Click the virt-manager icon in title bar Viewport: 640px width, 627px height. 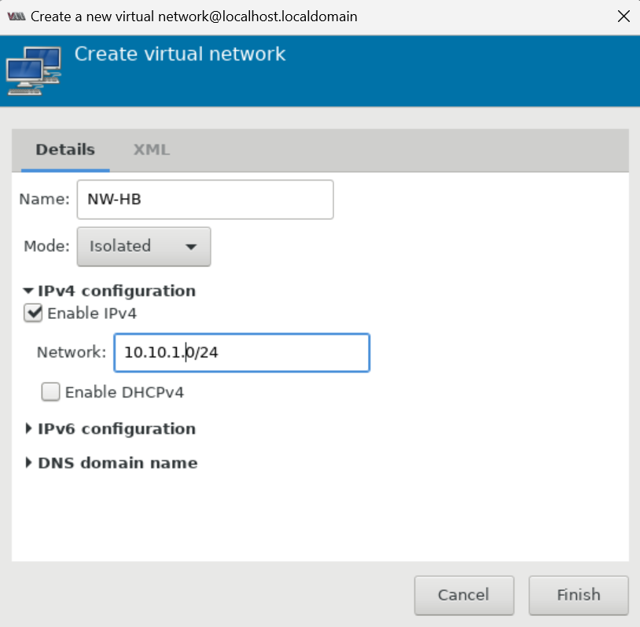tap(17, 16)
